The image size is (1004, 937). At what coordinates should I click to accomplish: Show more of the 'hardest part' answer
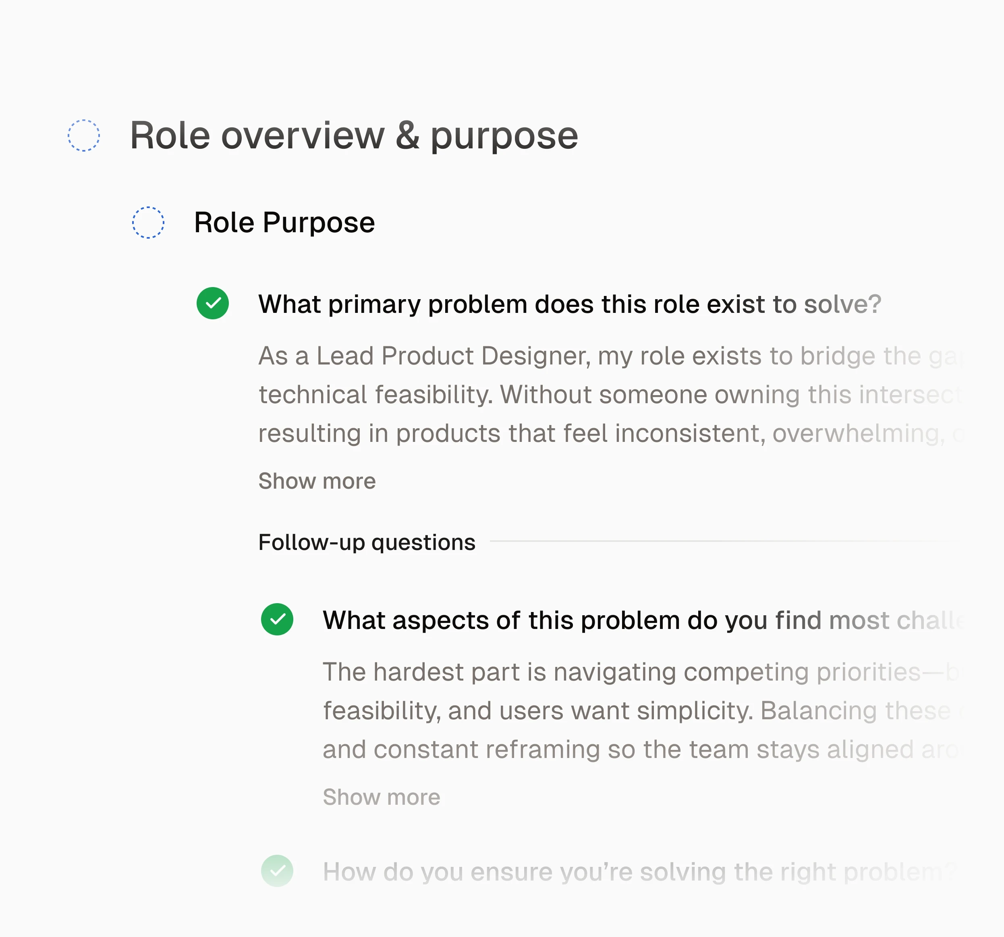tap(381, 797)
